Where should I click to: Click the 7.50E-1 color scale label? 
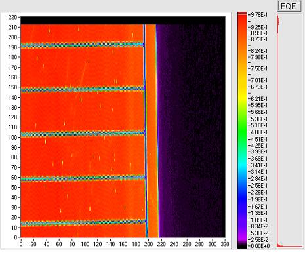click(259, 69)
